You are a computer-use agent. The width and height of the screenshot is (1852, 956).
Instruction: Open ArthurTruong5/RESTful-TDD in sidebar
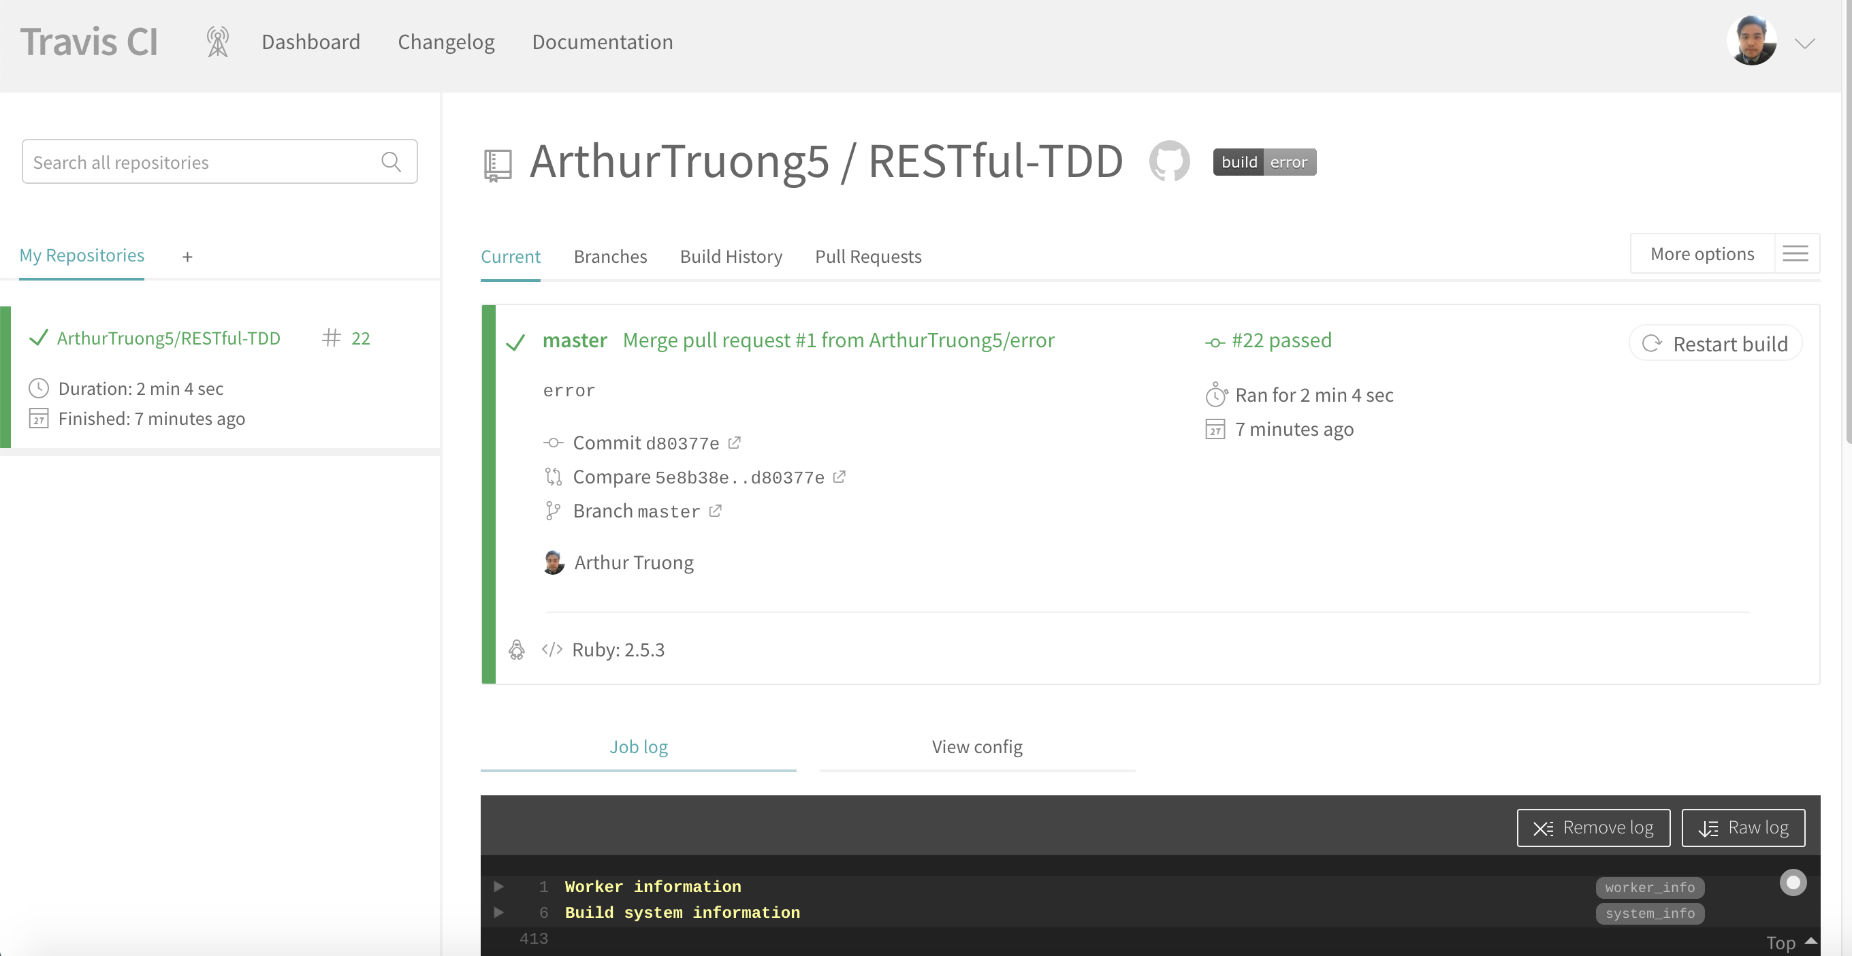point(168,338)
